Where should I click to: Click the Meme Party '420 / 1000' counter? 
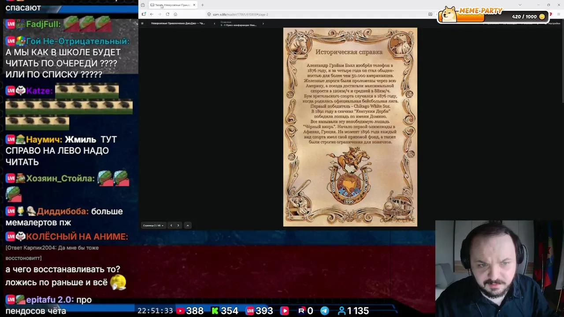[x=524, y=17]
